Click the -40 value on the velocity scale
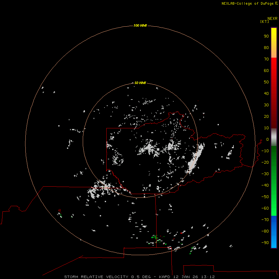Screen dimensions: 279x279 tap(265, 185)
